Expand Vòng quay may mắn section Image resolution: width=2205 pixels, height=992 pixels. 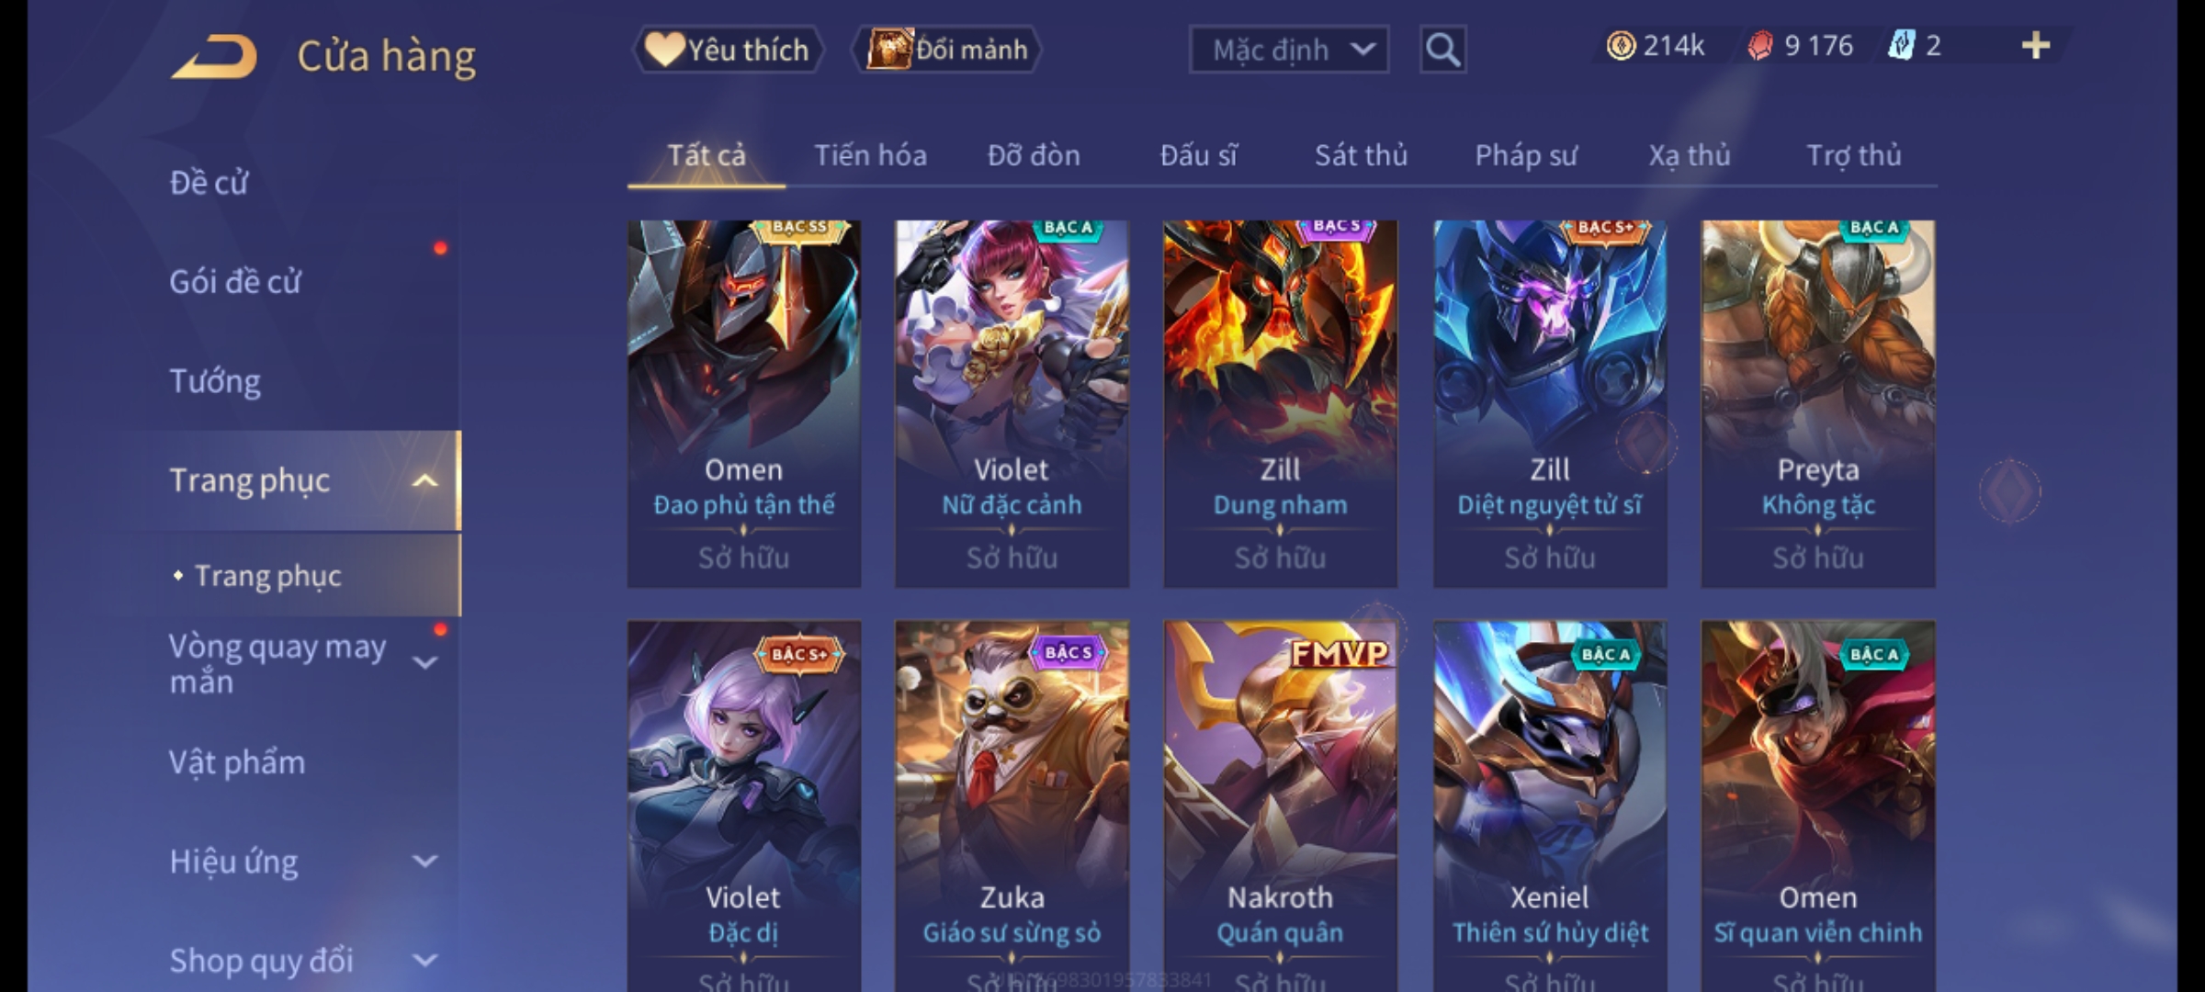(x=424, y=662)
